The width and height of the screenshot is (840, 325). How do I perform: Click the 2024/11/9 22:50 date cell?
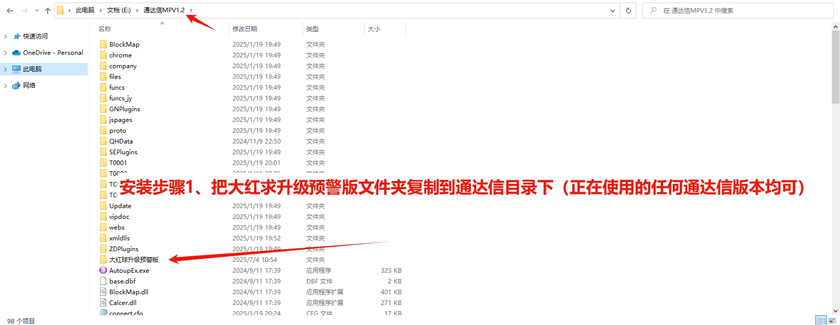(257, 141)
